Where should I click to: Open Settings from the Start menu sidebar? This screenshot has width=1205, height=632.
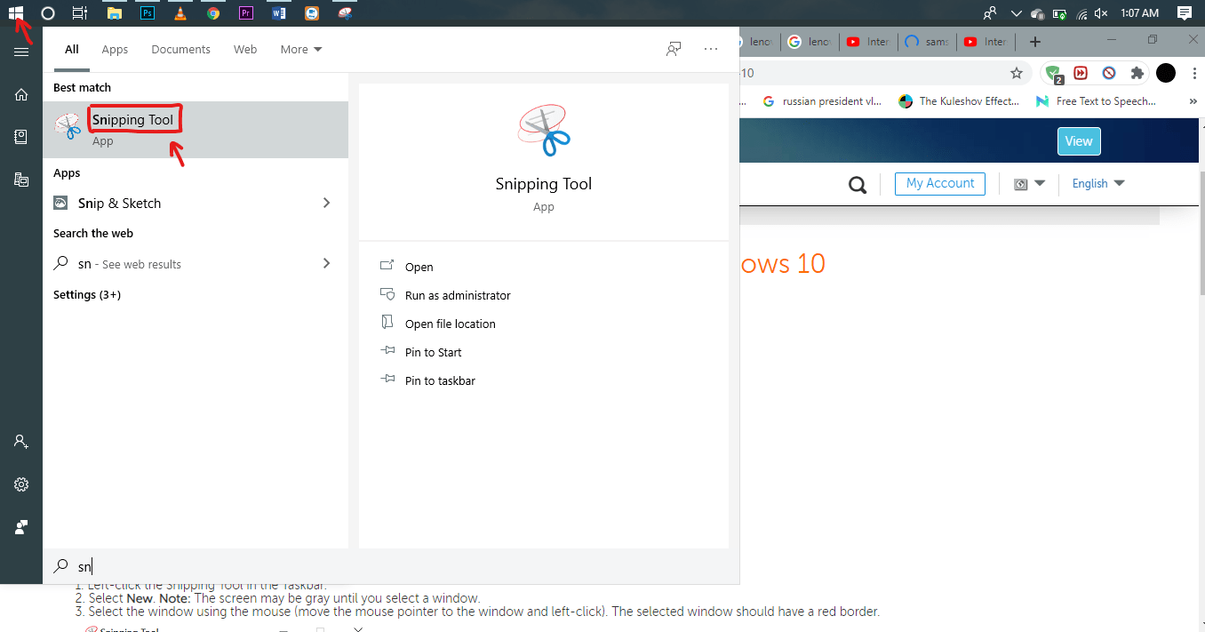[20, 484]
